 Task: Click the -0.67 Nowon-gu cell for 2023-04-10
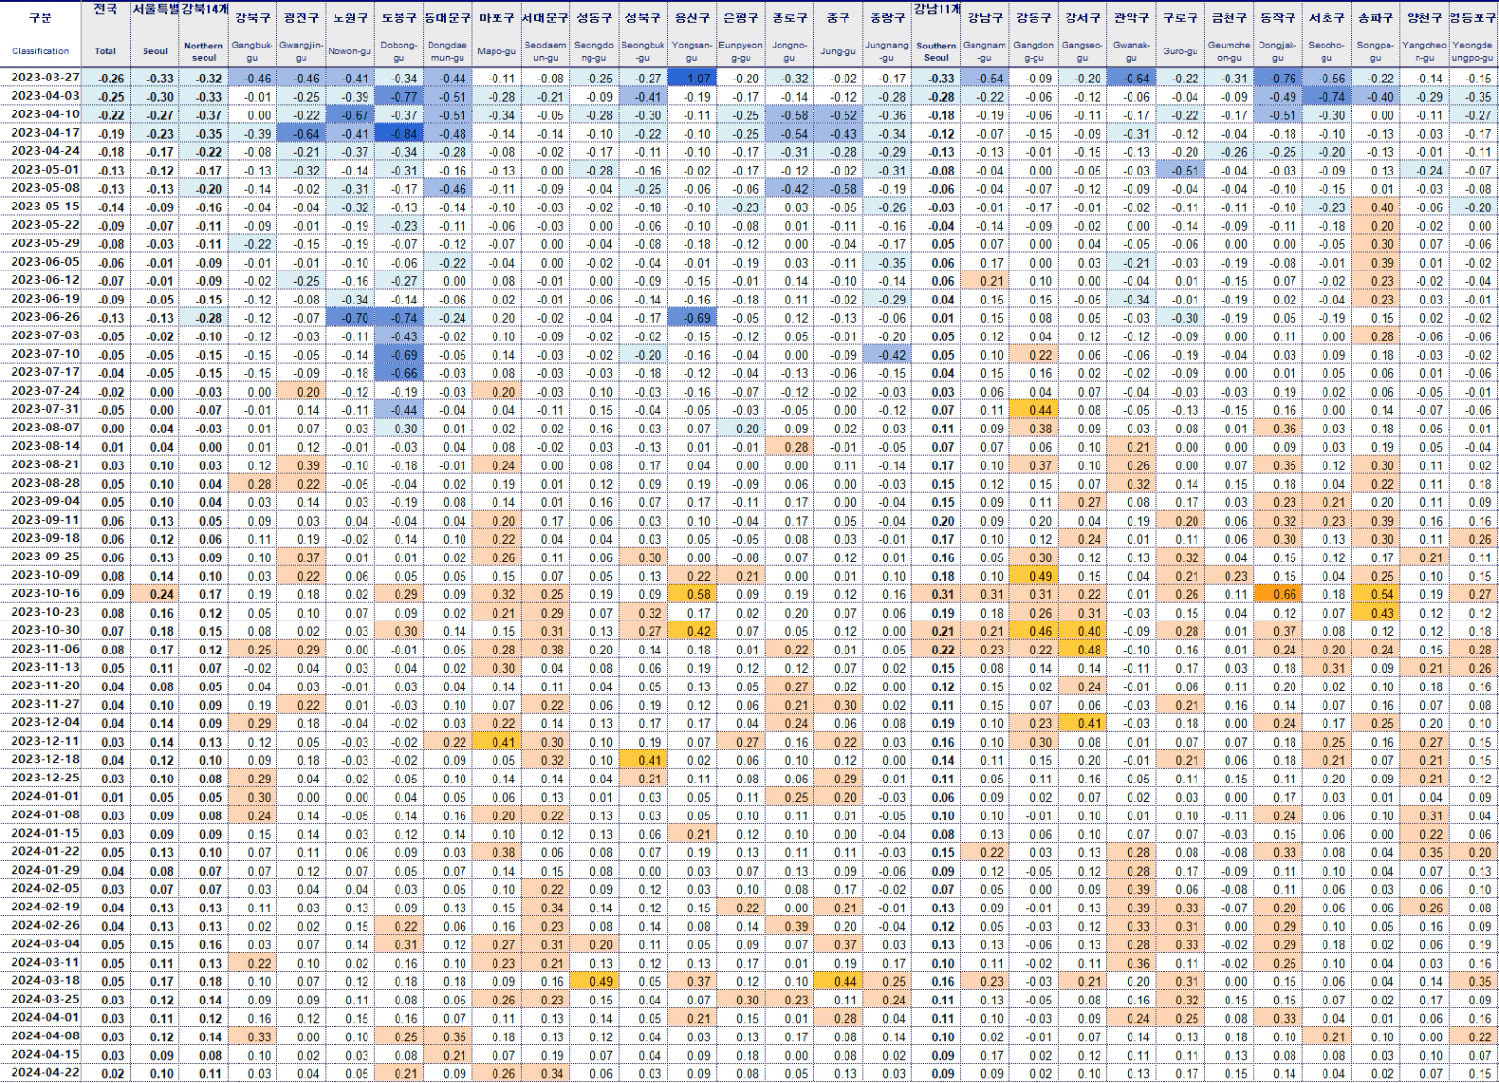coord(350,115)
